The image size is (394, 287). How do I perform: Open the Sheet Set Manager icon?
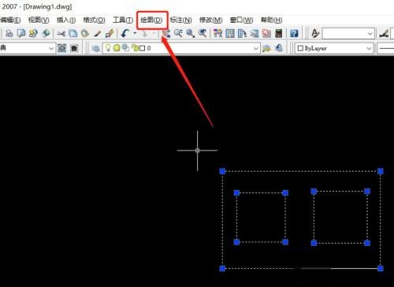pos(255,33)
